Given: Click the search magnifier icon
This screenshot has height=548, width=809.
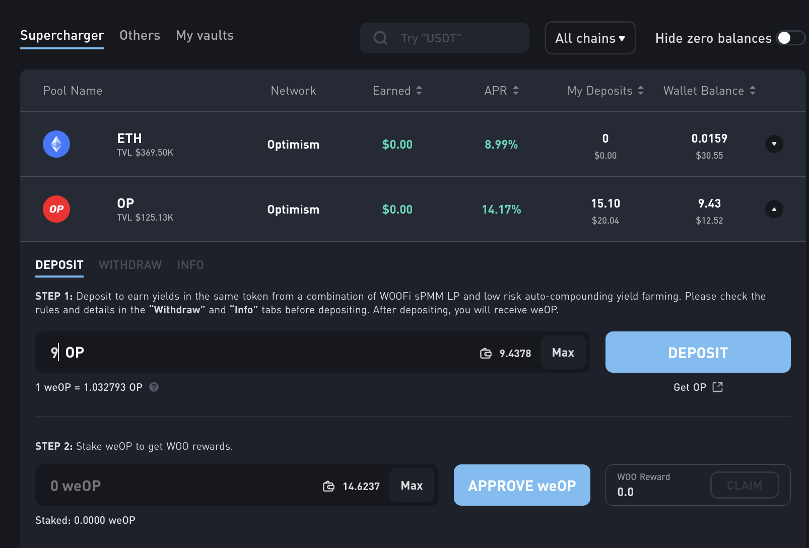Looking at the screenshot, I should [x=380, y=38].
